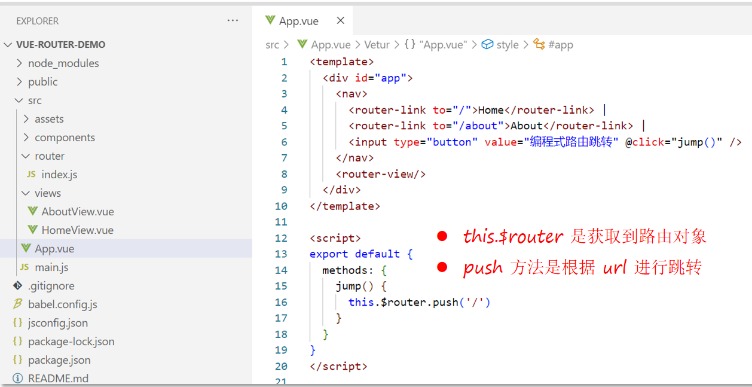Collapse the VUE-ROUTER-DEMO root folder
Image resolution: width=752 pixels, height=387 pixels.
[8, 45]
